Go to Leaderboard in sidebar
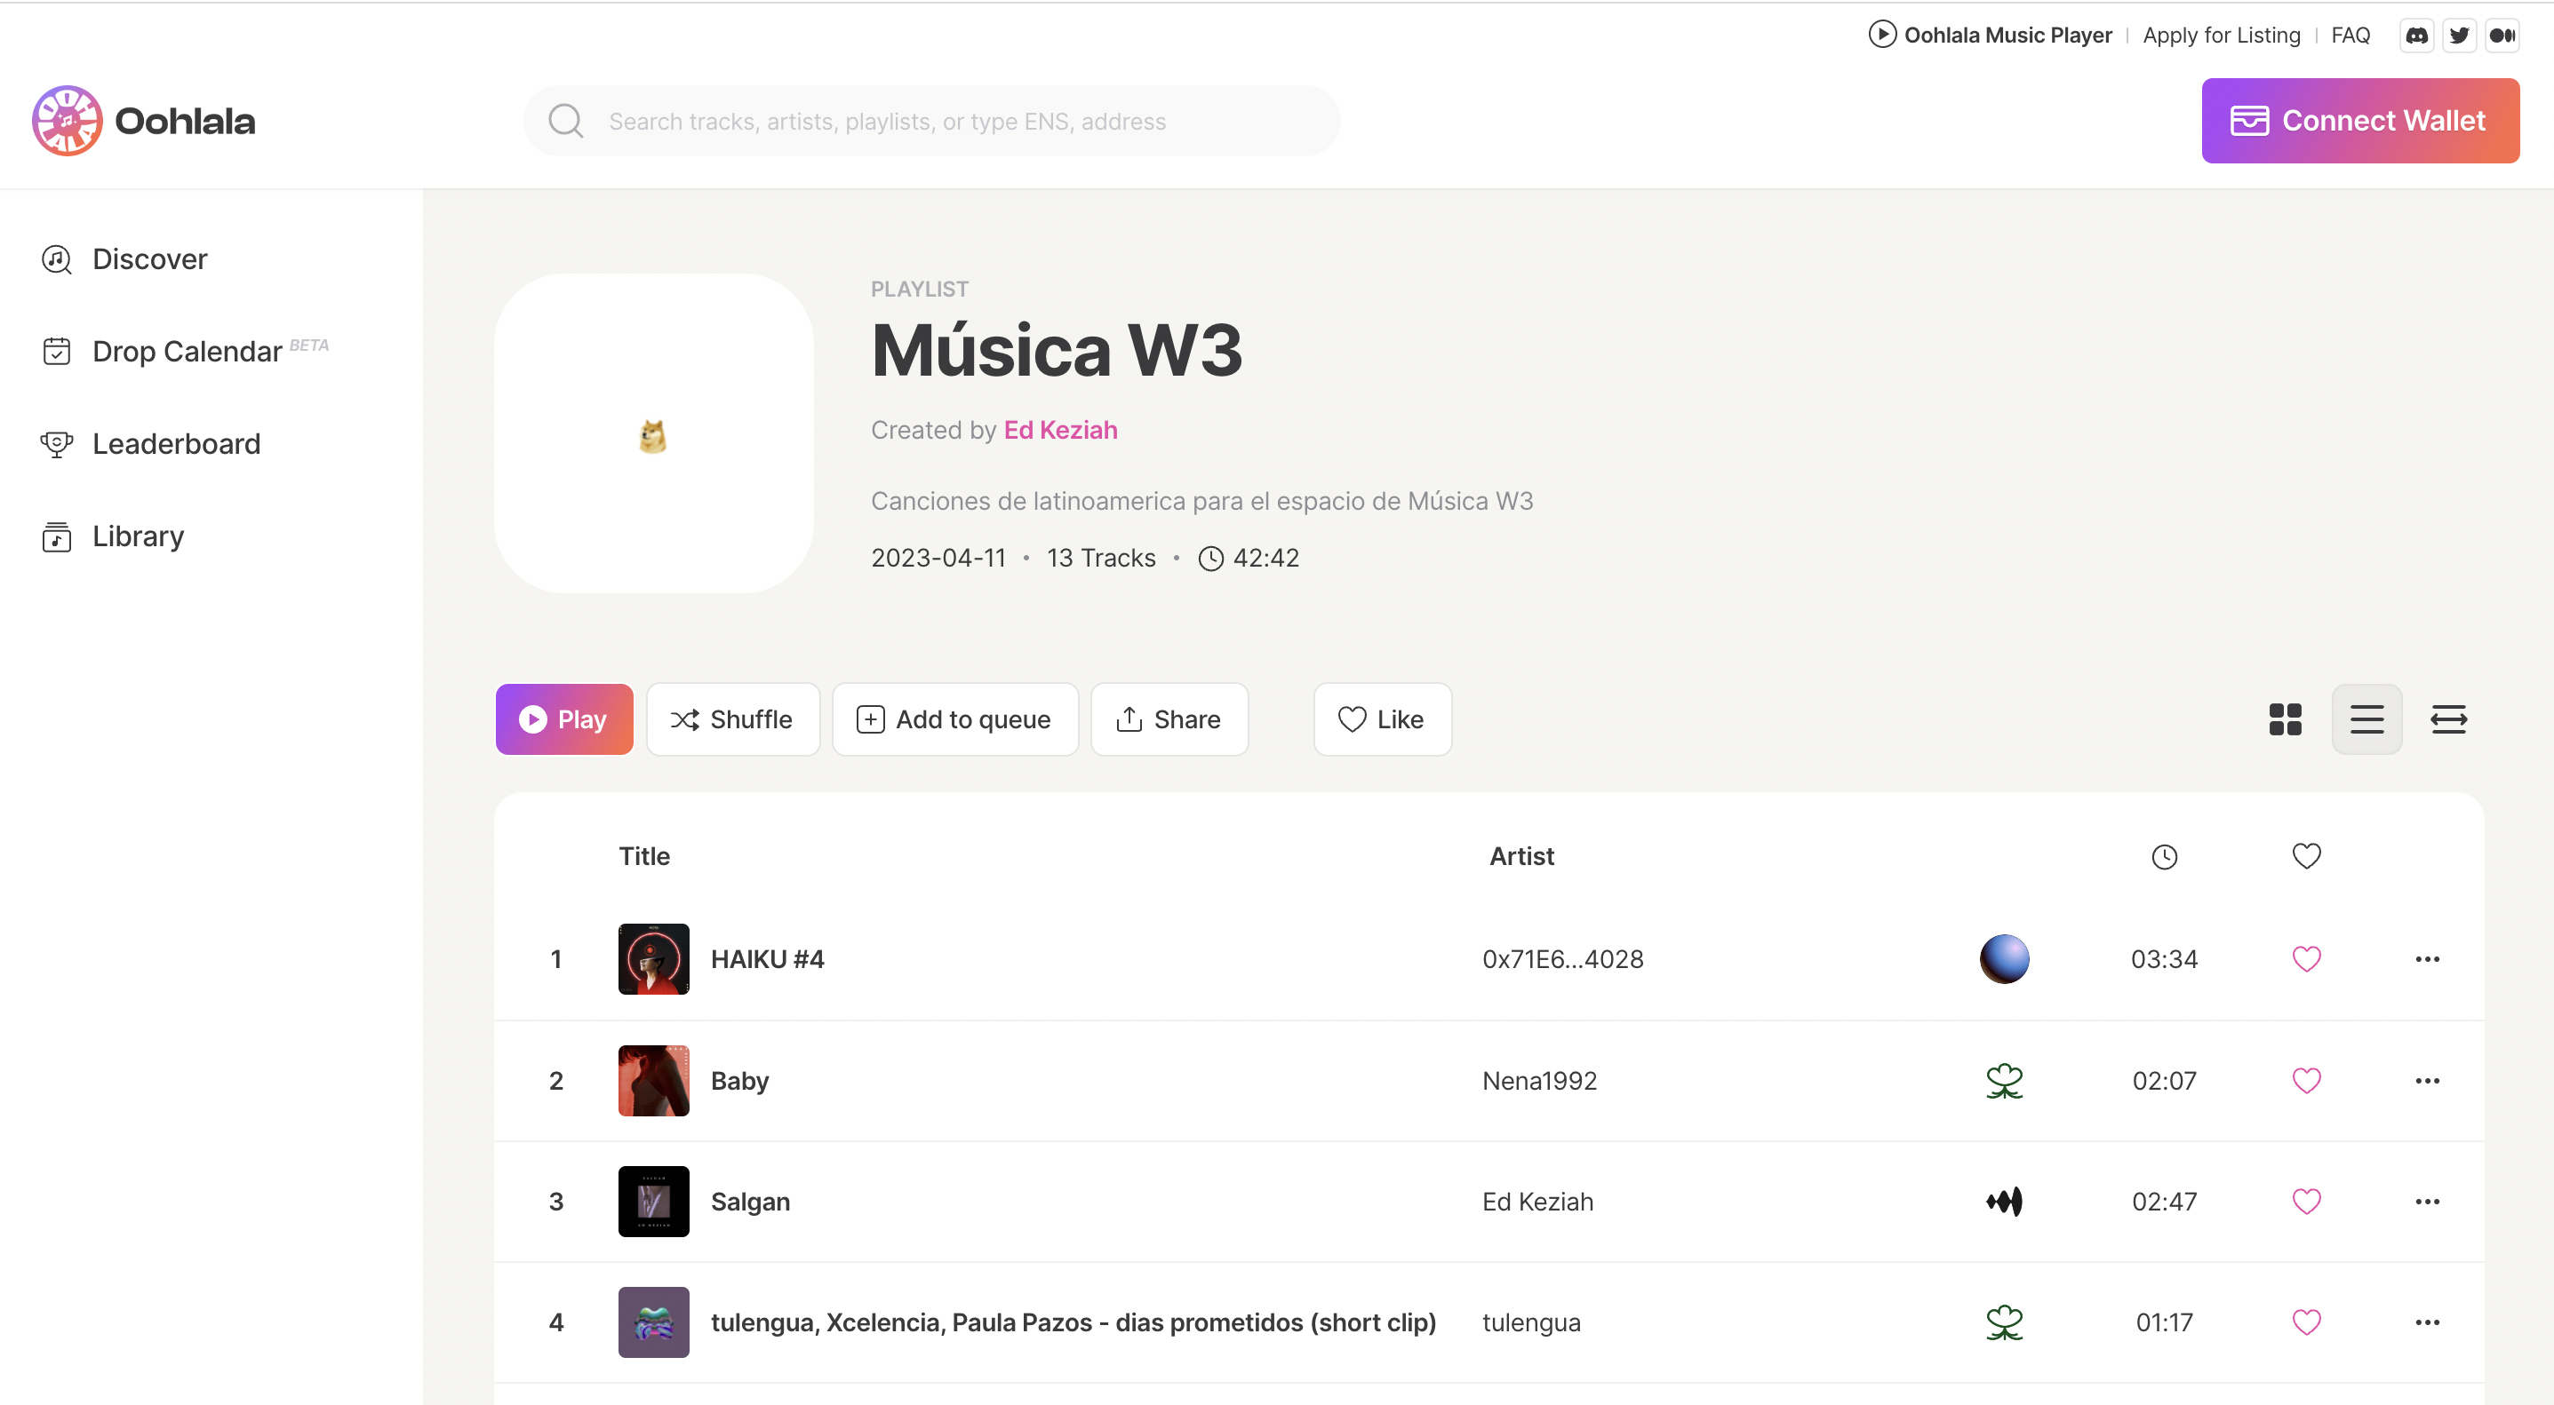Image resolution: width=2554 pixels, height=1405 pixels. point(177,444)
